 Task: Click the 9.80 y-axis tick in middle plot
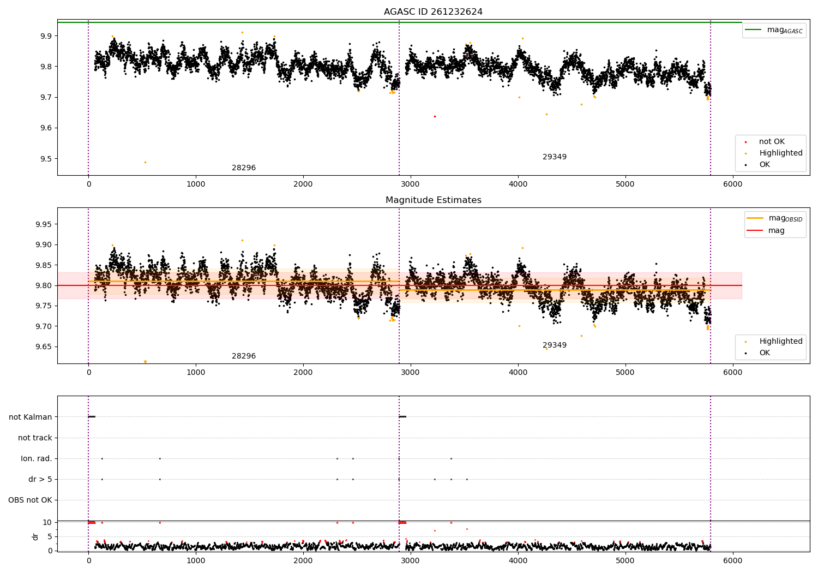pyautogui.click(x=44, y=286)
